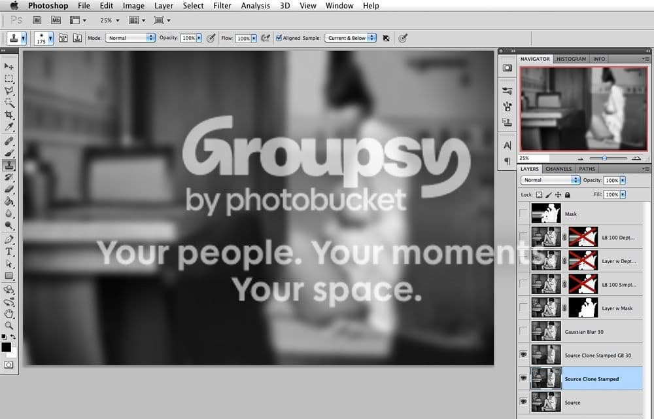
Task: Click Navigator zoom out button
Action: (x=580, y=158)
